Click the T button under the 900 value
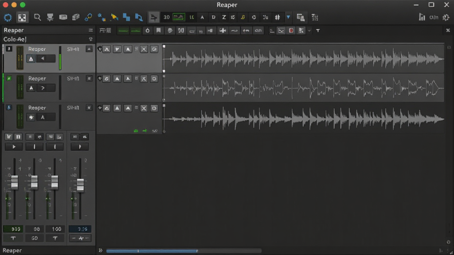Viewport: 454px width, 255px height. click(x=13, y=238)
